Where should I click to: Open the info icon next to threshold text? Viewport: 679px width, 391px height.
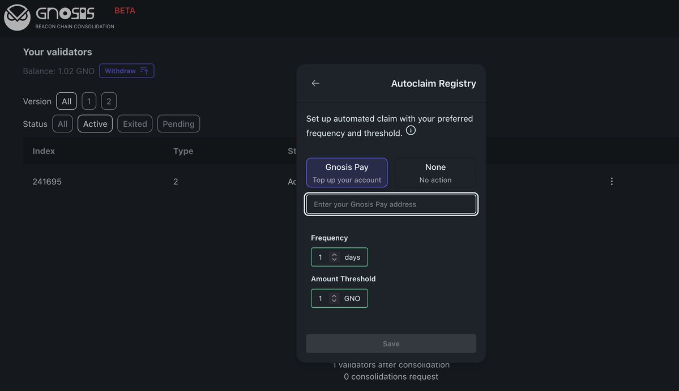coord(411,130)
